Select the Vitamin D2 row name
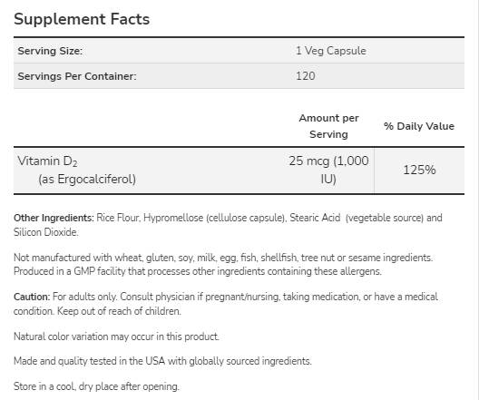 point(47,161)
